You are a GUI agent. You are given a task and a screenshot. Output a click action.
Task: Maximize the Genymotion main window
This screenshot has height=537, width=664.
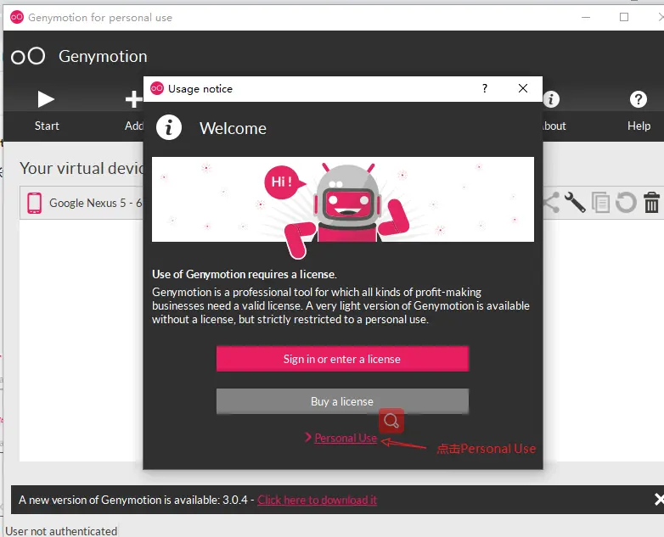click(624, 17)
